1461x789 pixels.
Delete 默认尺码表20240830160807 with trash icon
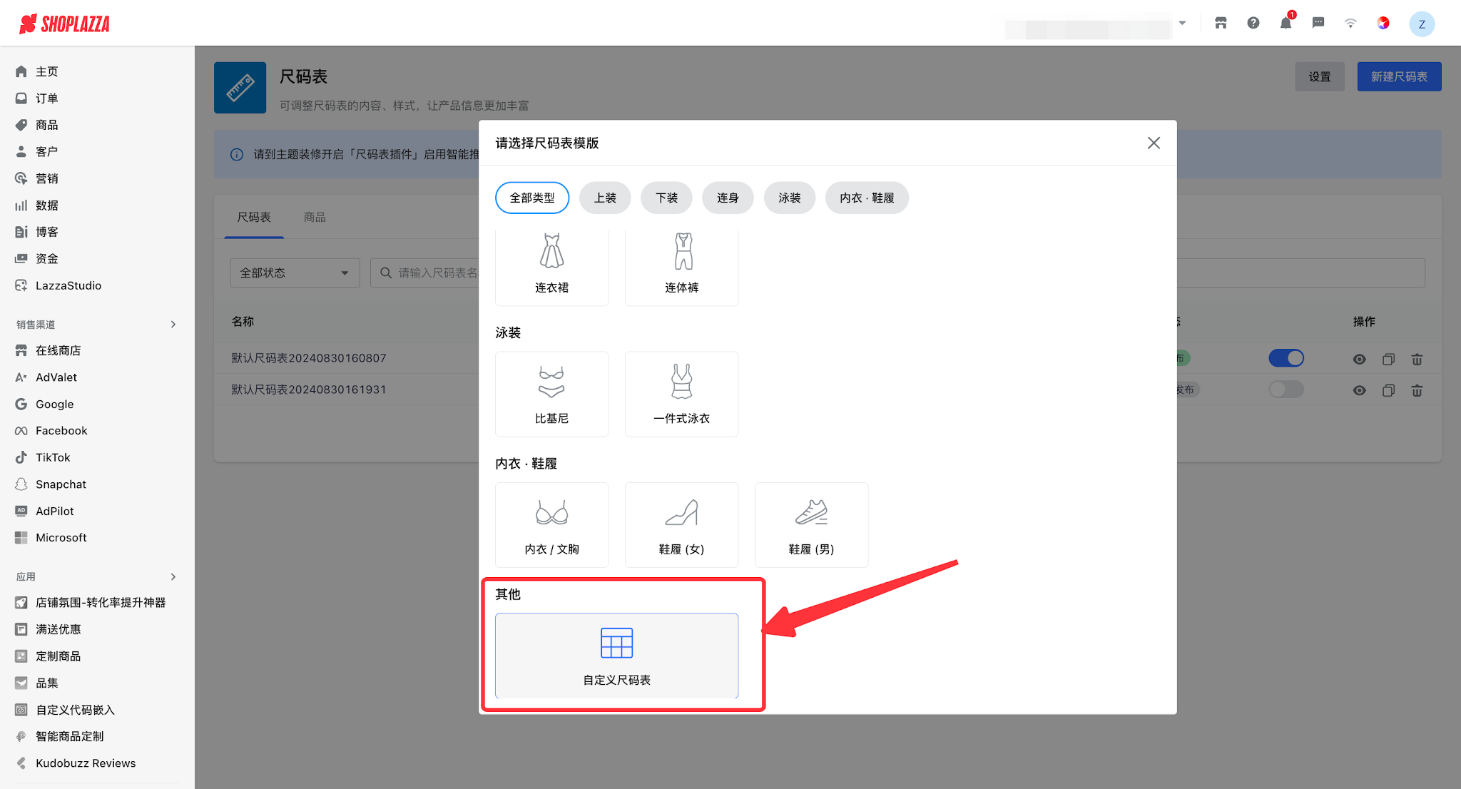pyautogui.click(x=1417, y=359)
